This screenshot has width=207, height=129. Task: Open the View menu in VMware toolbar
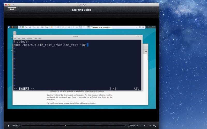[34, 27]
